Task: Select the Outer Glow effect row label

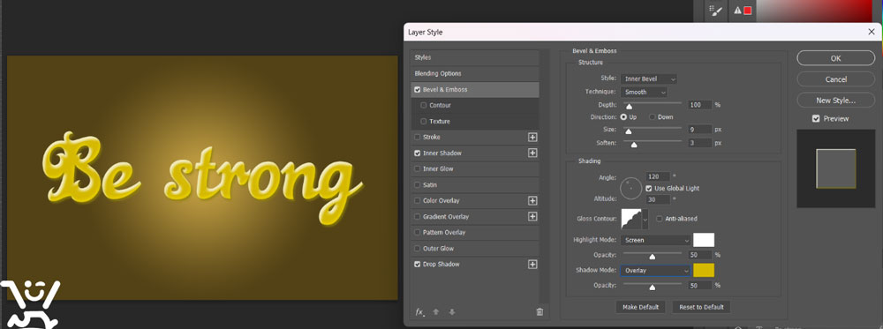Action: tap(438, 249)
